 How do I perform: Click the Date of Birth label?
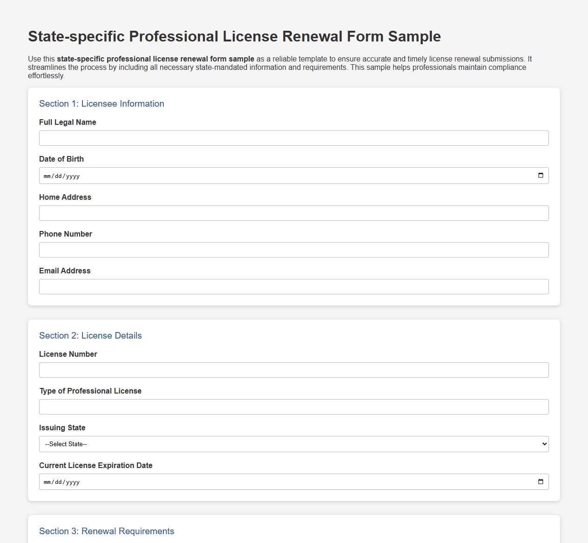(61, 159)
